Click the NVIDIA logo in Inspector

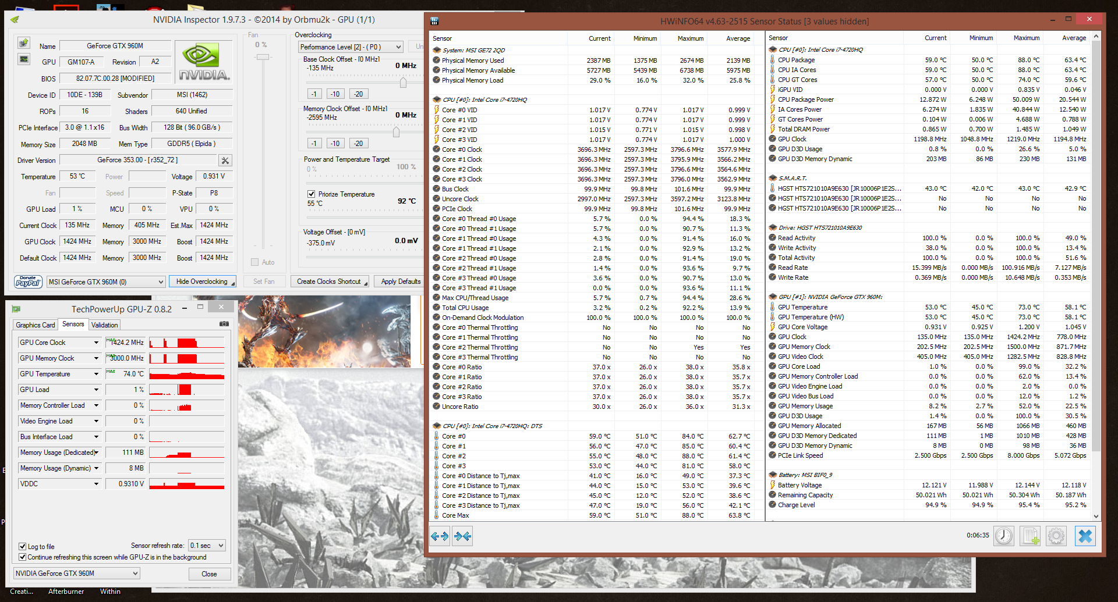click(x=203, y=62)
